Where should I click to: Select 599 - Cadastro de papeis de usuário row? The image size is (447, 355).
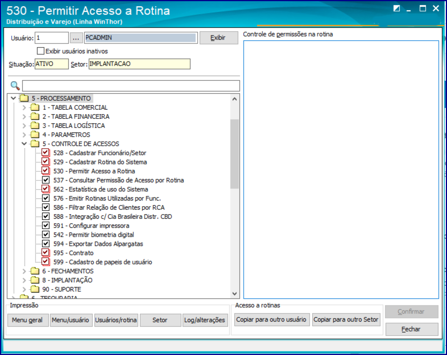103,262
